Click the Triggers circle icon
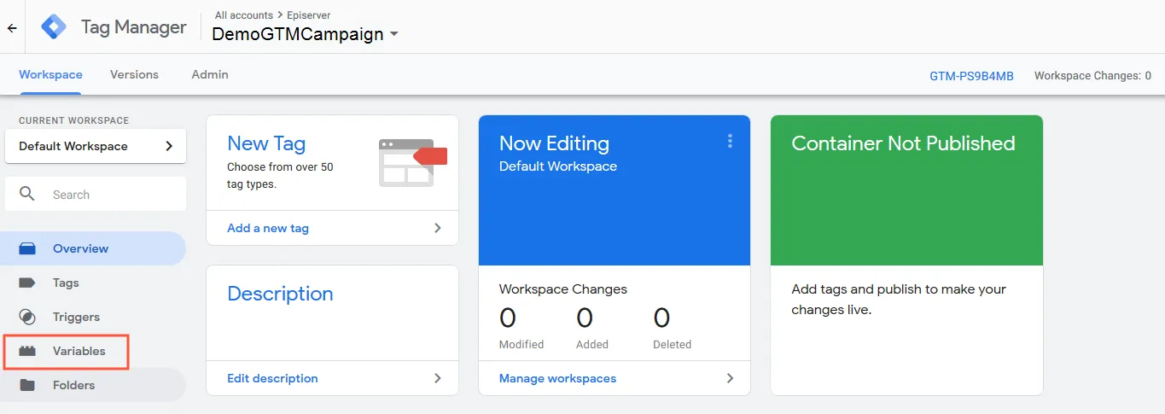Screen dimensions: 1165x414 click(27, 317)
